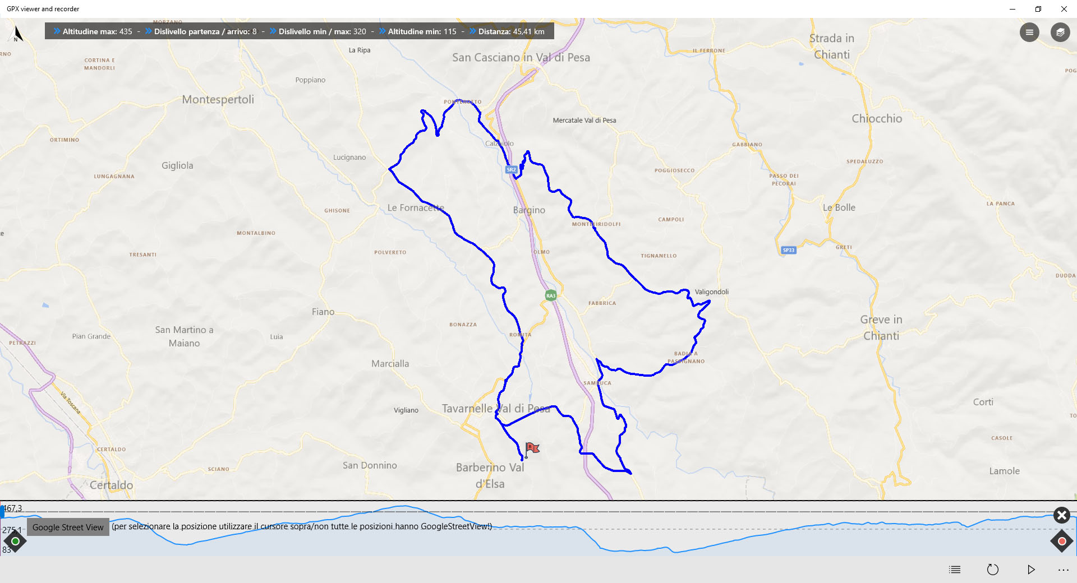Screen dimensions: 1077x583
Task: Click the Dislivello partenza / arrivo chevron
Action: [149, 31]
